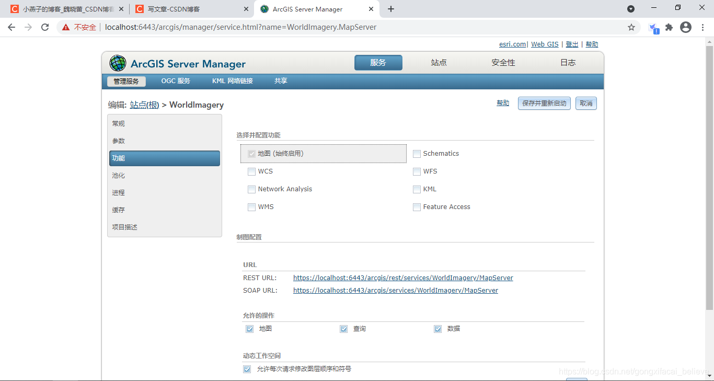
Task: Go forward with the browser forward arrow
Action: (x=28, y=27)
